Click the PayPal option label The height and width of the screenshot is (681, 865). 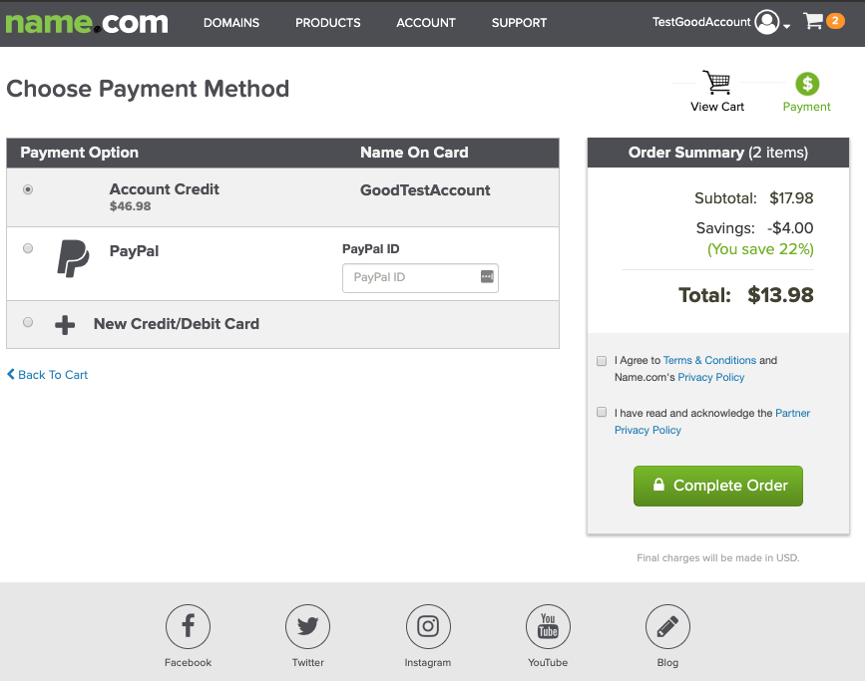coord(134,251)
